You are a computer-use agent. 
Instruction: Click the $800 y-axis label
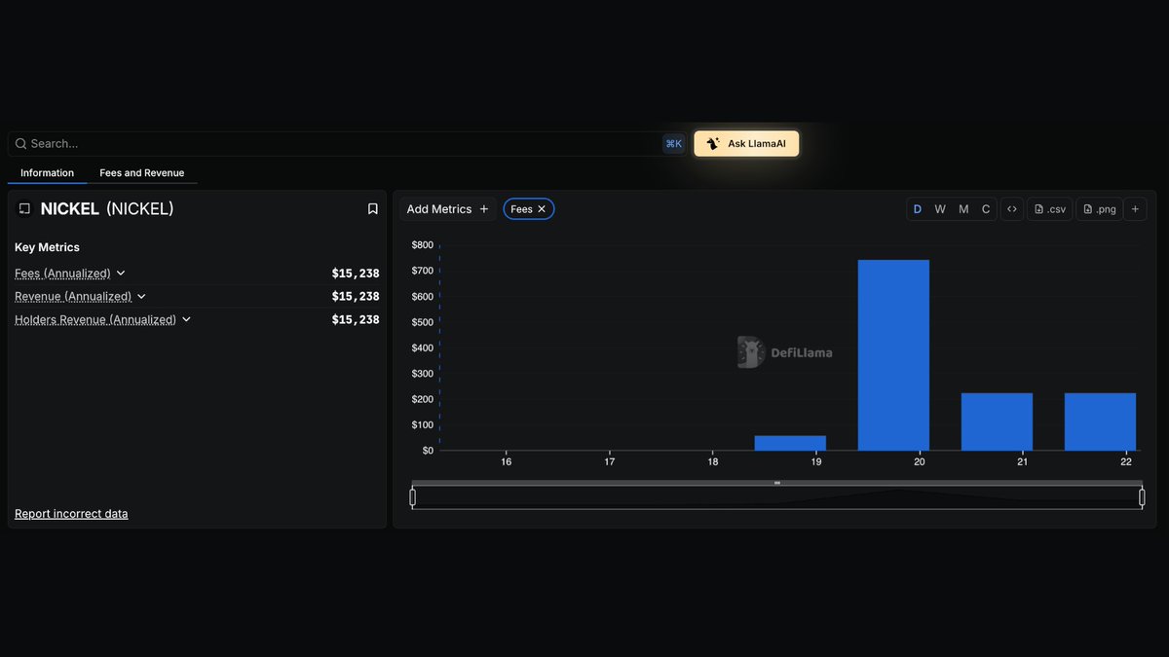point(423,245)
